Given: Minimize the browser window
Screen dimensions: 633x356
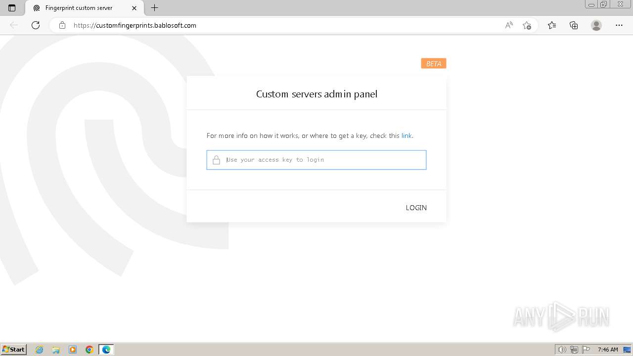Looking at the screenshot, I should [591, 4].
